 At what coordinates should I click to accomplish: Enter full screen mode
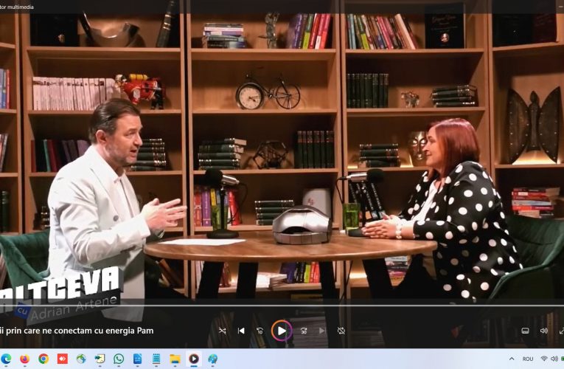click(560, 331)
